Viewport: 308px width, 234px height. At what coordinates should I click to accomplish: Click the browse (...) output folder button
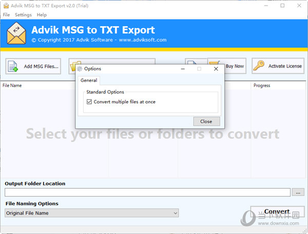click(298, 192)
